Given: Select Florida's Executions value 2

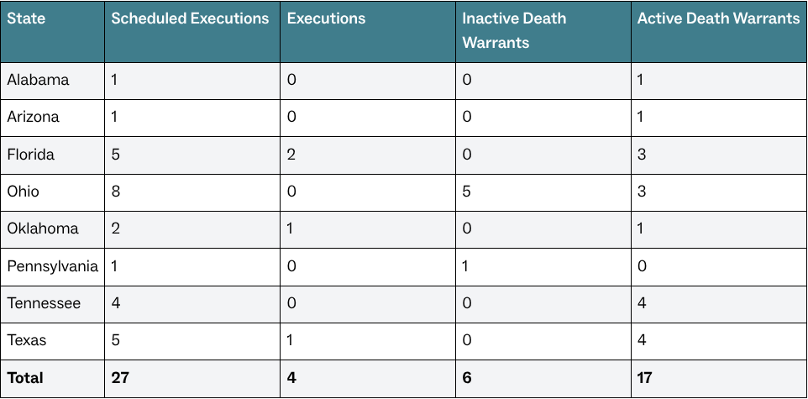Looking at the screenshot, I should [x=291, y=155].
